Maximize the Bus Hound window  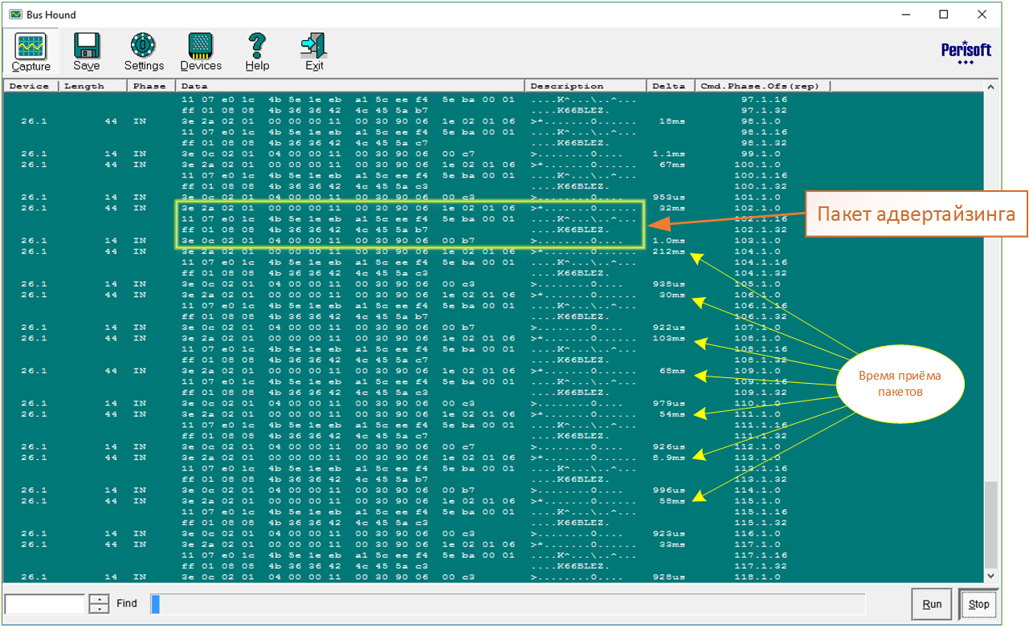tap(944, 14)
